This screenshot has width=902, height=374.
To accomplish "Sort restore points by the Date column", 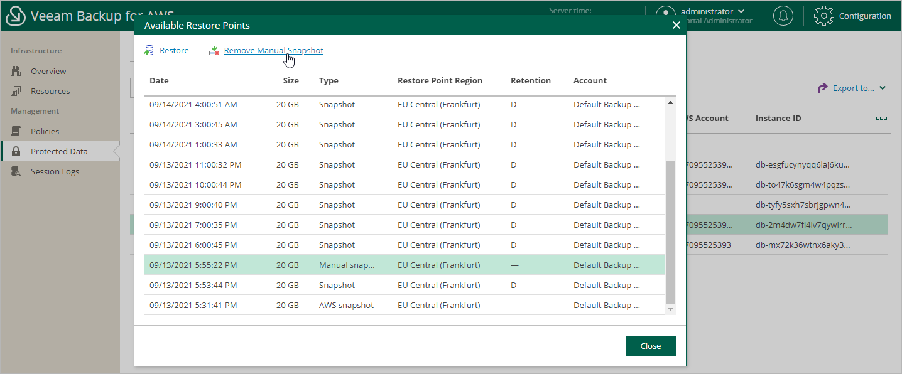I will 159,80.
